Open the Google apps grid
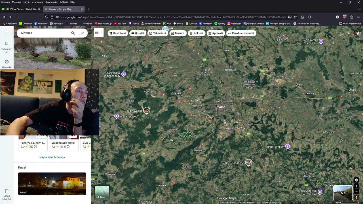The image size is (363, 204). pyautogui.click(x=347, y=33)
